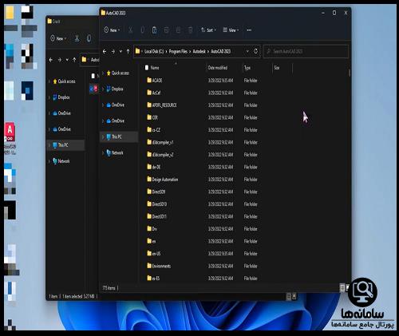Screen dimensions: 399x336
Task: Expand Quick access in AutoCAD 2023 window
Action: [103, 73]
